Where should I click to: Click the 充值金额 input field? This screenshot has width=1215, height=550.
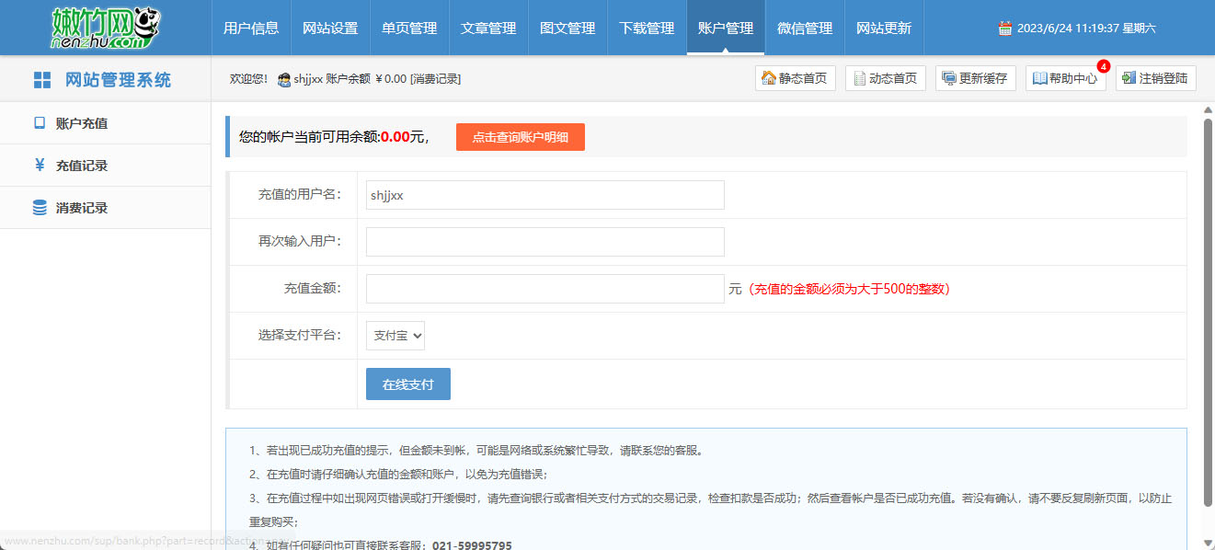[x=544, y=289]
